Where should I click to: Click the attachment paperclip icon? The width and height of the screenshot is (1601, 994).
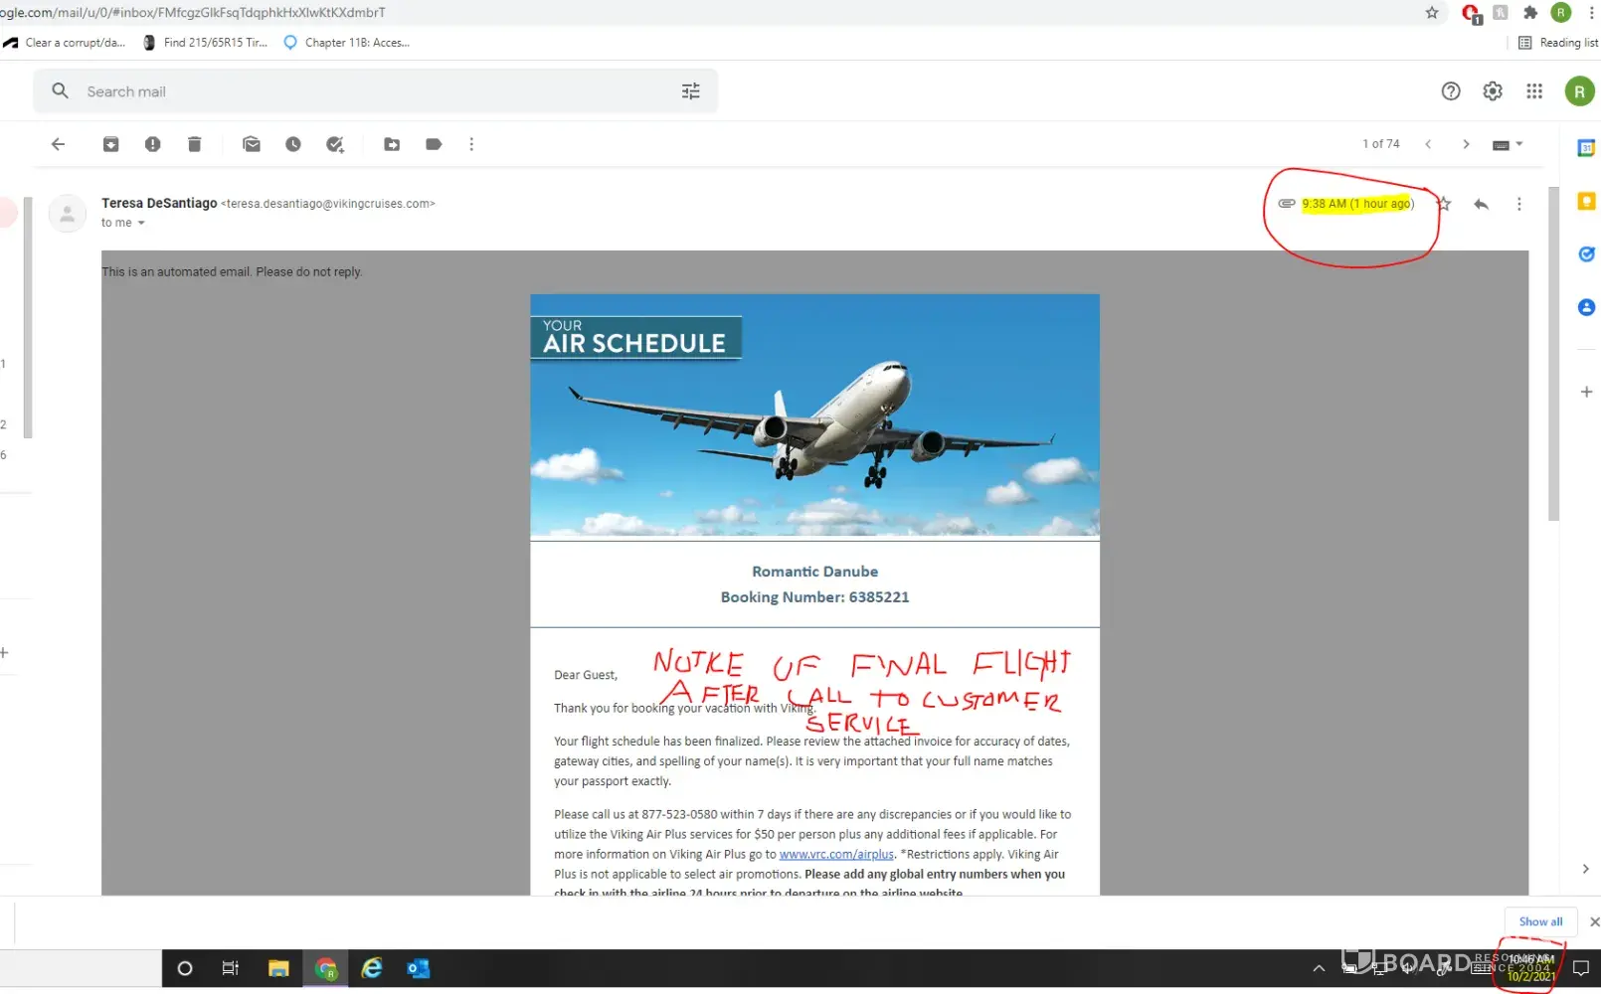click(x=1287, y=203)
